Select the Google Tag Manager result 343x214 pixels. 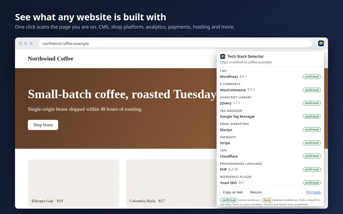pos(270,116)
